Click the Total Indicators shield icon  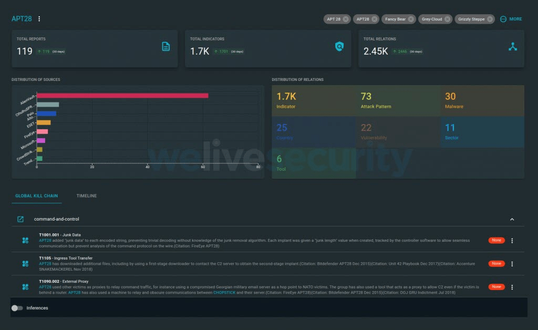click(339, 47)
